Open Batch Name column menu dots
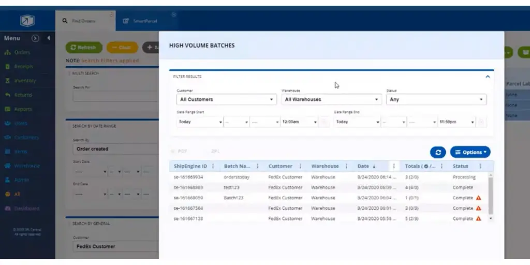Image resolution: width=530 pixels, height=265 pixels. coord(258,166)
